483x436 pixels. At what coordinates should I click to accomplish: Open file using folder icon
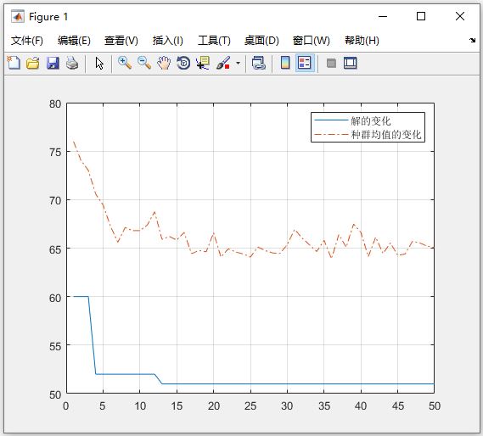point(32,63)
